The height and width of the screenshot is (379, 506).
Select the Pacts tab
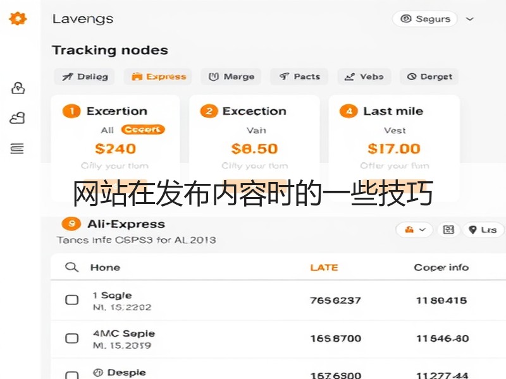[x=299, y=76]
